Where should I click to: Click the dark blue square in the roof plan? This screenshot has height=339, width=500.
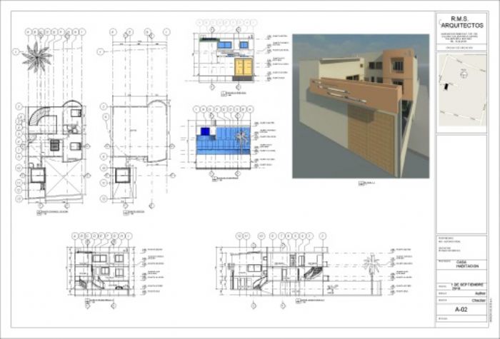[x=206, y=131]
